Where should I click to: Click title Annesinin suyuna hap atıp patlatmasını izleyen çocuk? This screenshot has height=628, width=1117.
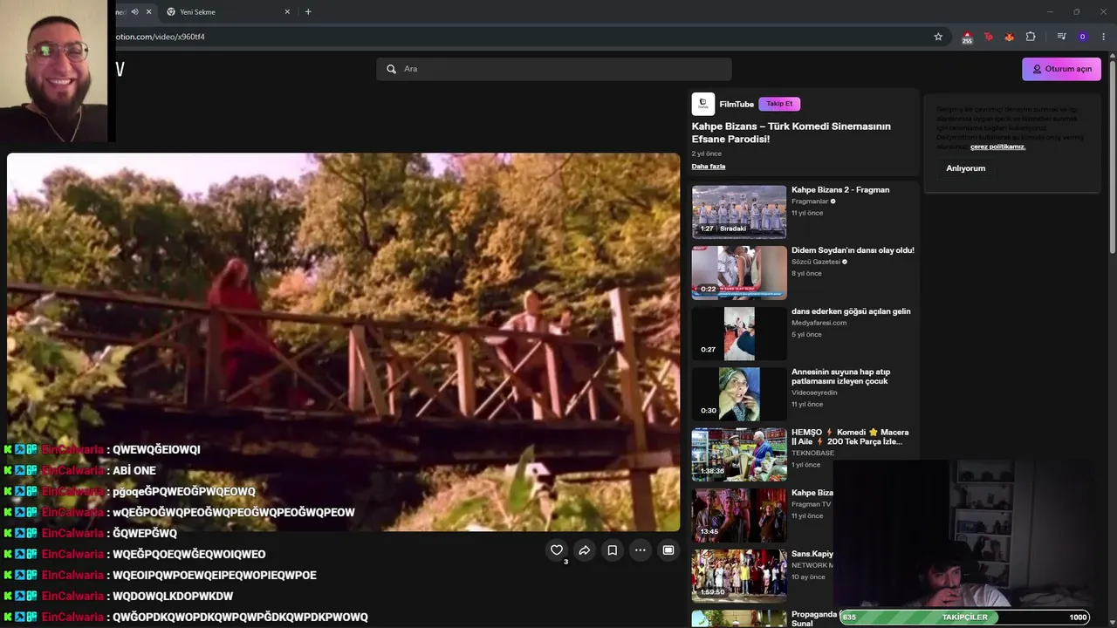840,376
